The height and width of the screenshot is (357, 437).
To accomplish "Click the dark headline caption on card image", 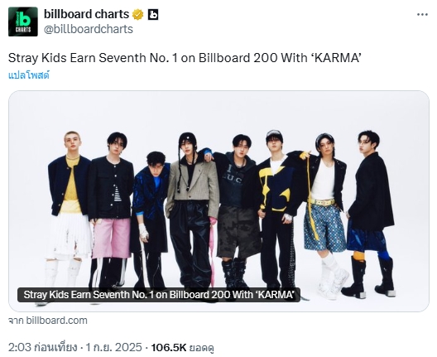I will click(159, 295).
